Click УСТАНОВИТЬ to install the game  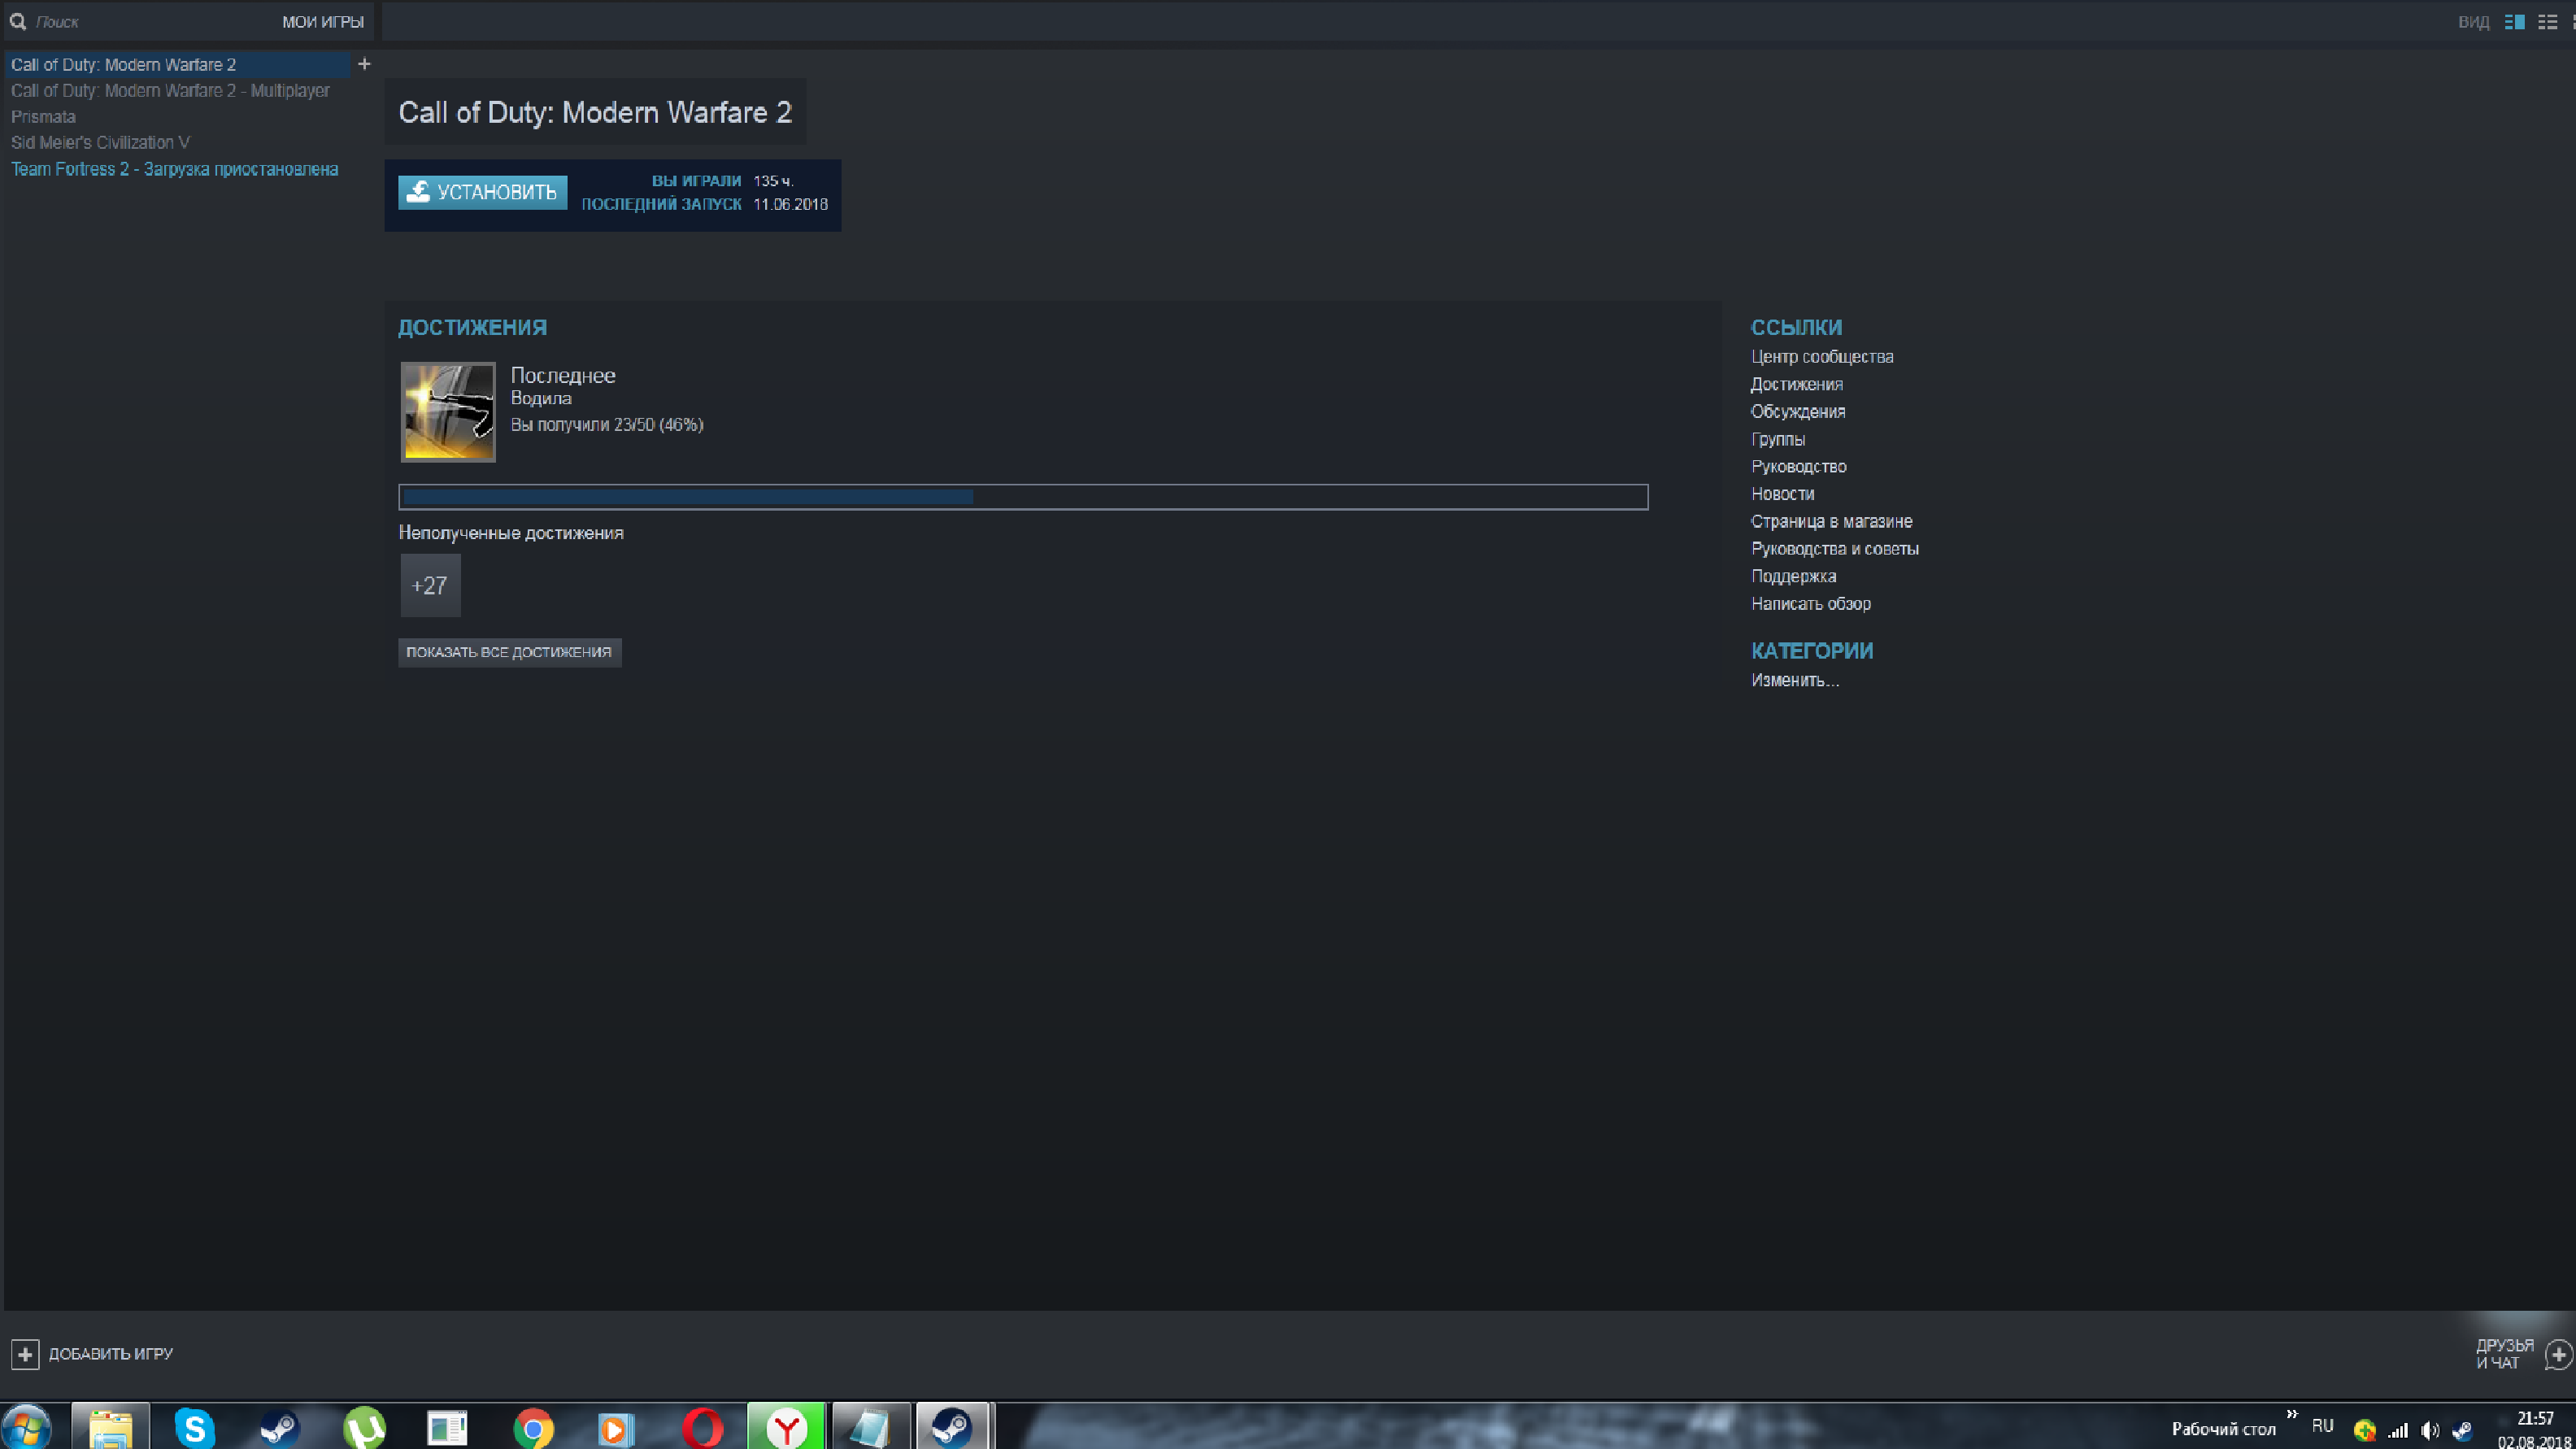tap(482, 192)
